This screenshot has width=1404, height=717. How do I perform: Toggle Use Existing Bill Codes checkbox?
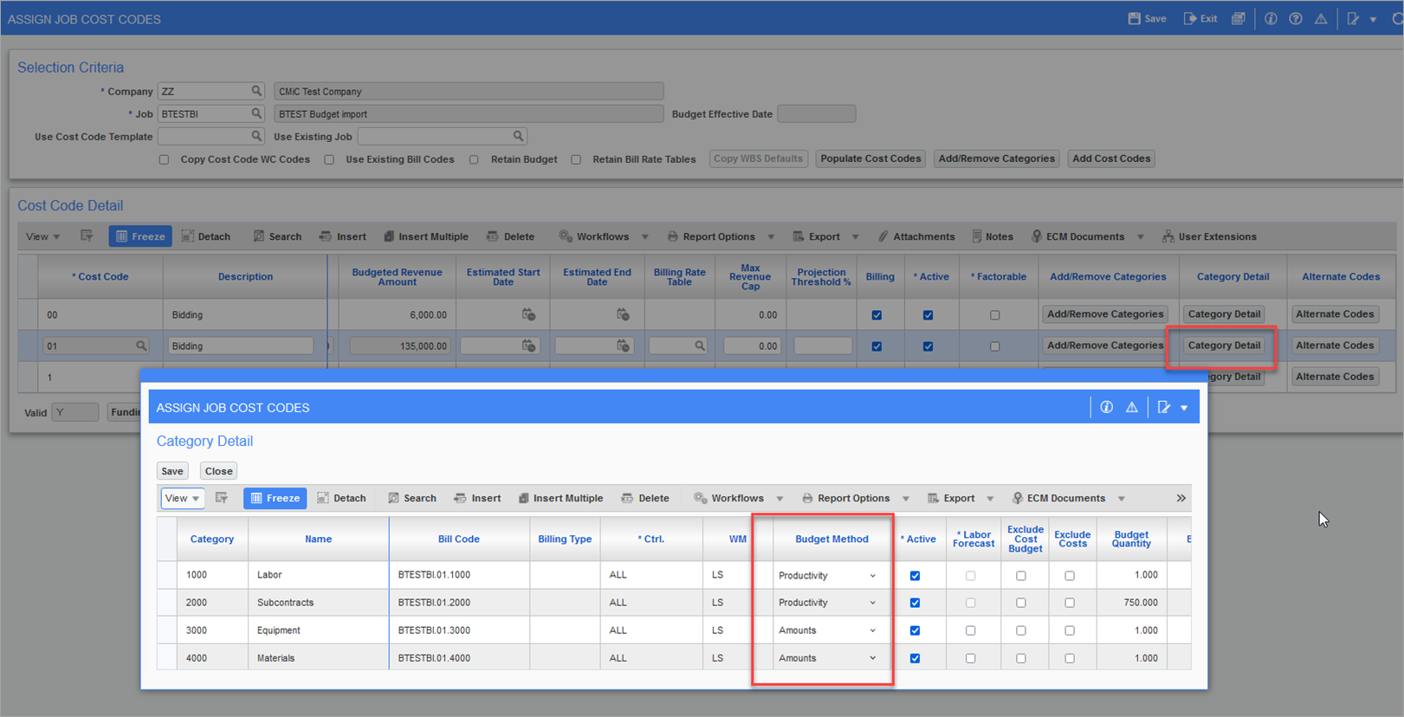coord(329,159)
